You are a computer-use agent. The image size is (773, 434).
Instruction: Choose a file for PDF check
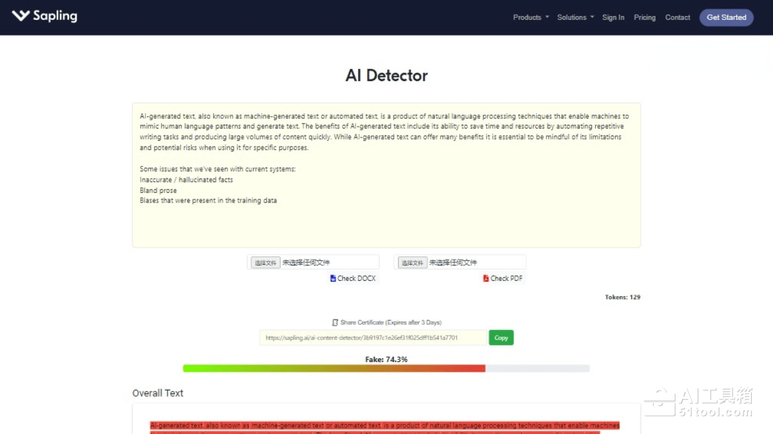pyautogui.click(x=412, y=262)
